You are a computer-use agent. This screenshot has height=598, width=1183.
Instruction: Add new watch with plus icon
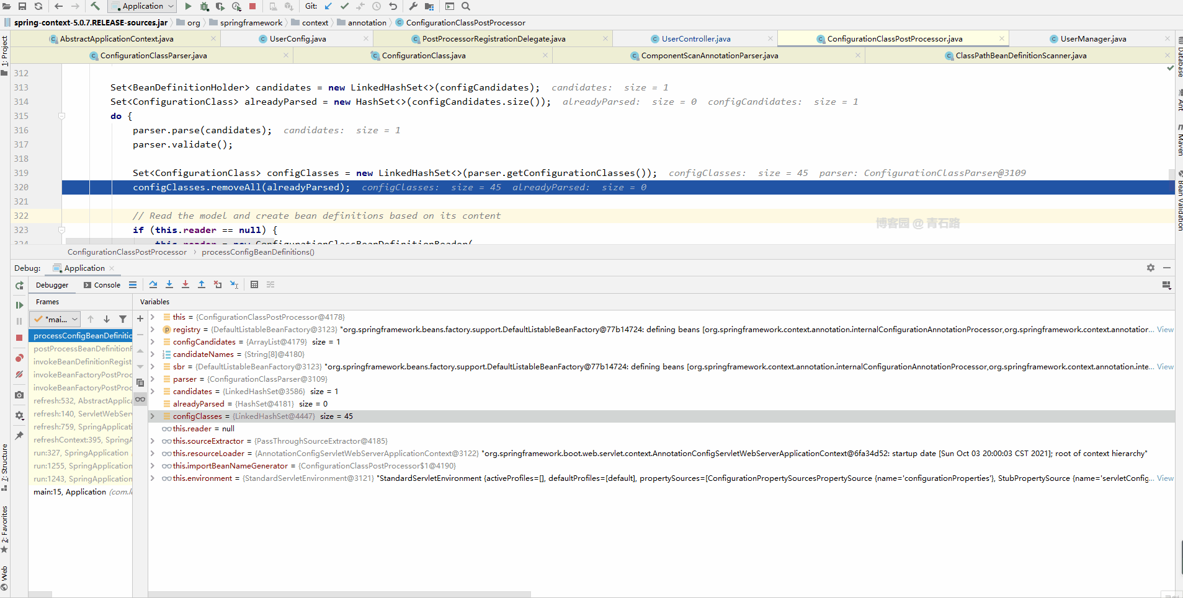140,319
